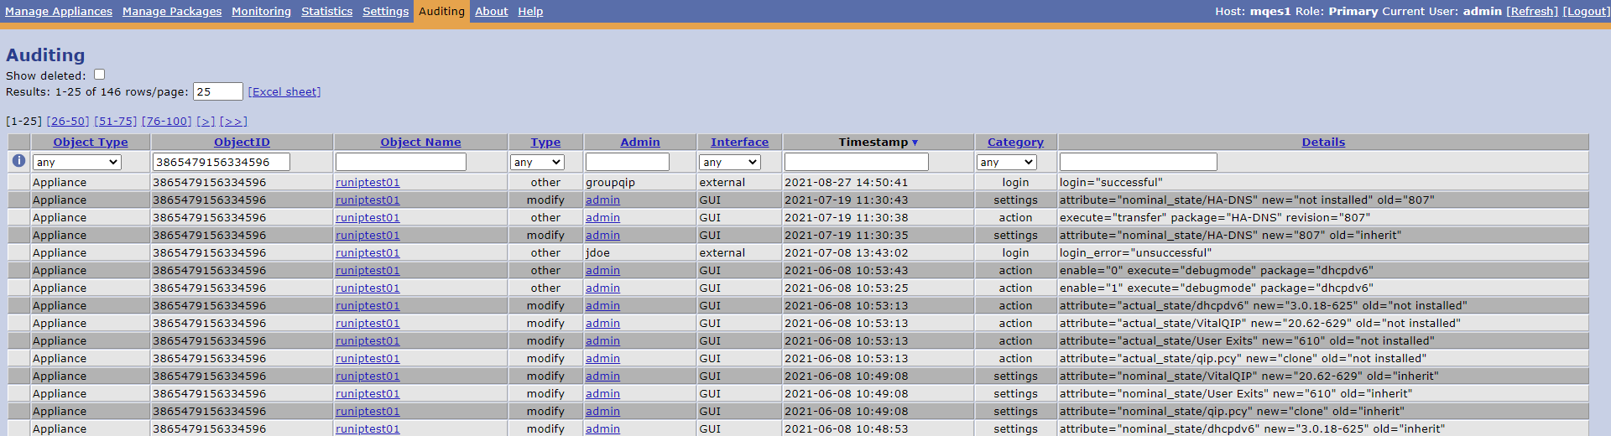This screenshot has width=1611, height=436.
Task: Expand the Type filter dropdown
Action: (537, 162)
